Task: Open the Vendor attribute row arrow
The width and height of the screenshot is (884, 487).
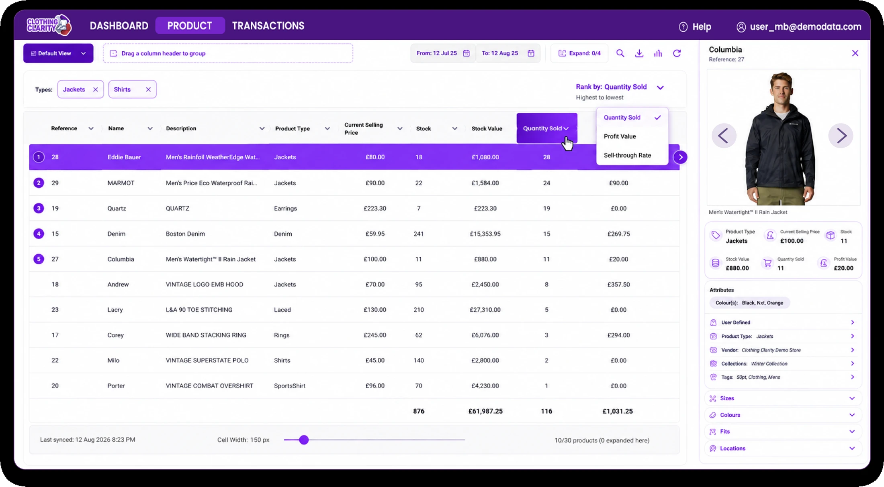Action: point(852,350)
